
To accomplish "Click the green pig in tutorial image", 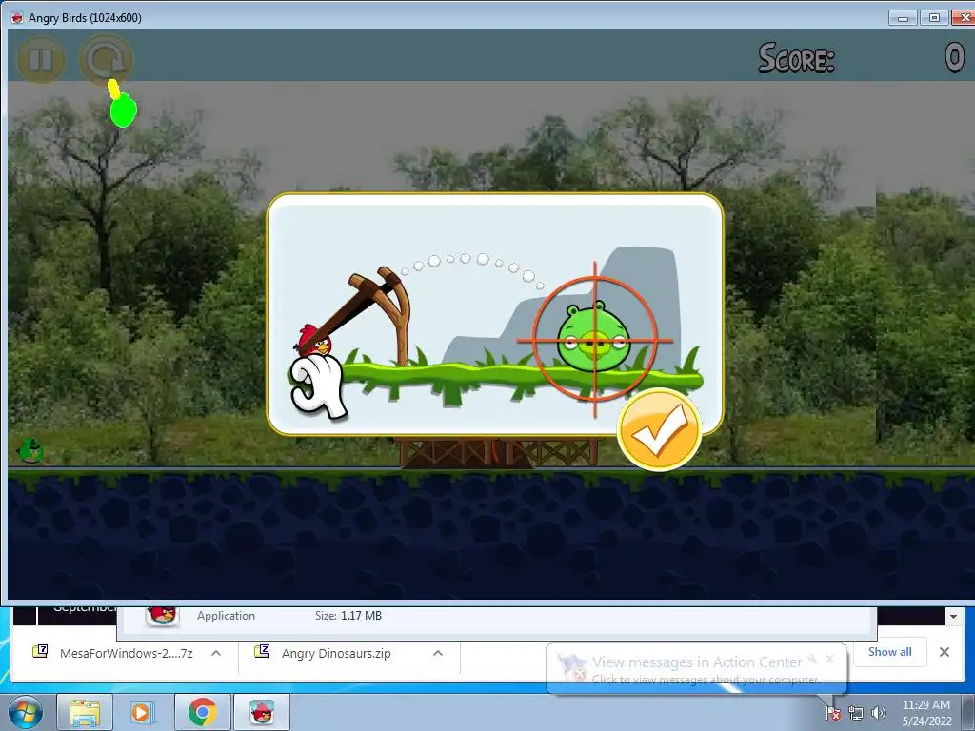I will point(593,338).
